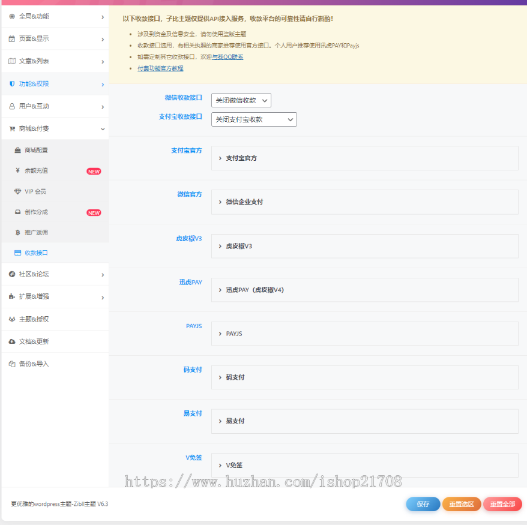Click the icon beside 社区&论坛
Viewport: 527px width, 525px height.
pos(12,274)
